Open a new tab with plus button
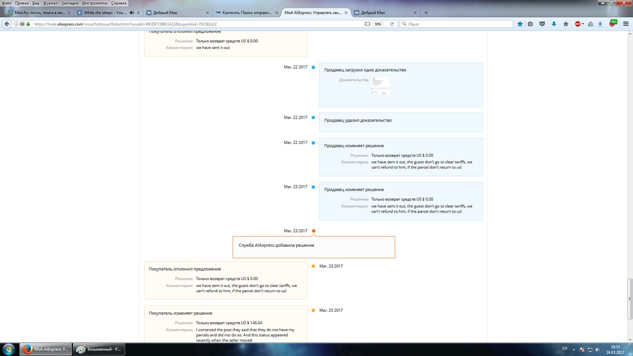Viewport: 633px width, 356px height. [426, 13]
